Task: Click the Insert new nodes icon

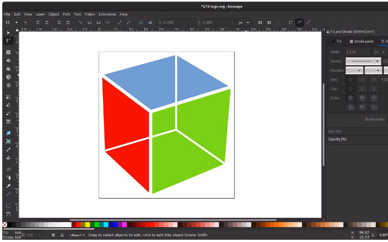Action: [7, 23]
